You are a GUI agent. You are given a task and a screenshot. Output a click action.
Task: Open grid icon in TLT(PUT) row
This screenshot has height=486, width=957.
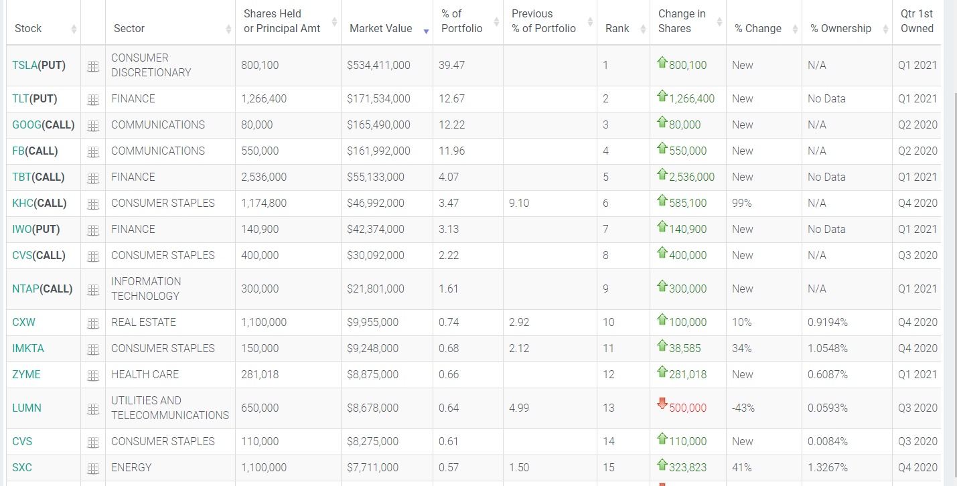pos(93,100)
